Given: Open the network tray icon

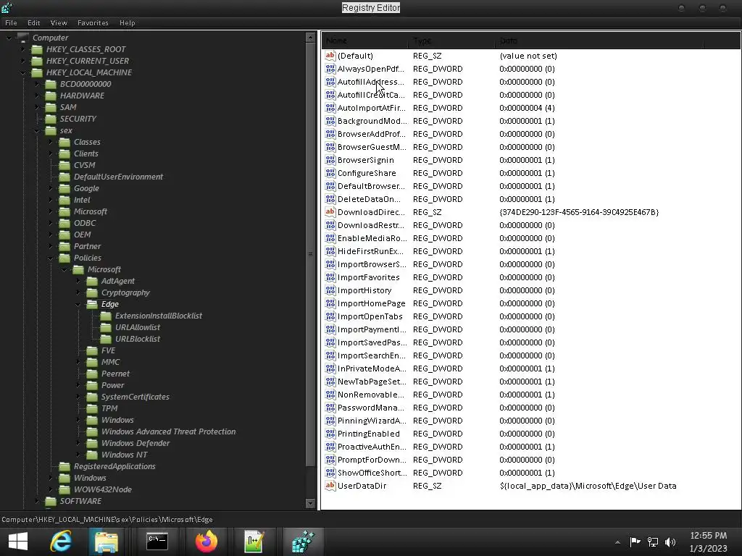Looking at the screenshot, I should [653, 542].
